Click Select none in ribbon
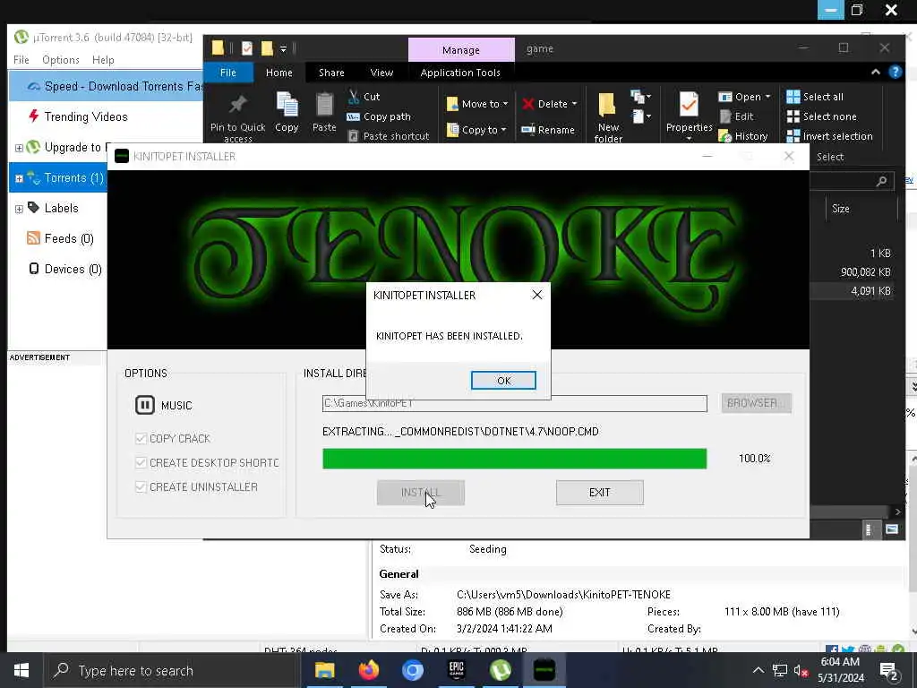The height and width of the screenshot is (688, 917). pyautogui.click(x=821, y=116)
